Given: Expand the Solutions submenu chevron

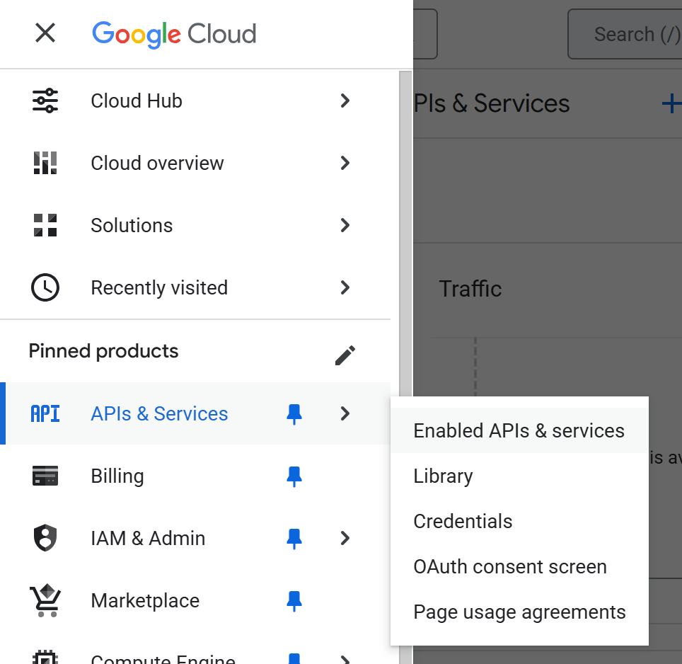Looking at the screenshot, I should click(345, 225).
